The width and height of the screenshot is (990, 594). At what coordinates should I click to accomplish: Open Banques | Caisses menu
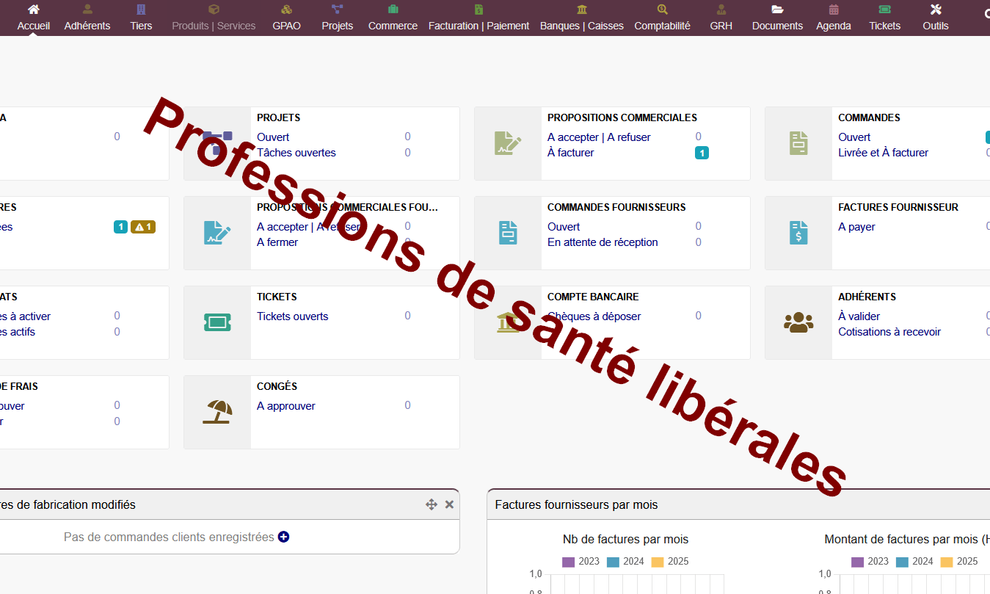pyautogui.click(x=581, y=18)
